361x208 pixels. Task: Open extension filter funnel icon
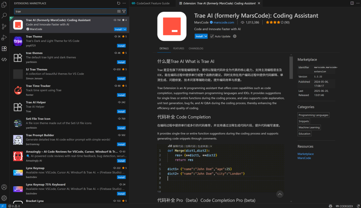coord(124,11)
